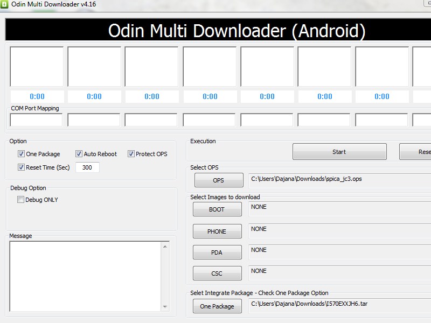Click the first 0:00 timer display

37,96
